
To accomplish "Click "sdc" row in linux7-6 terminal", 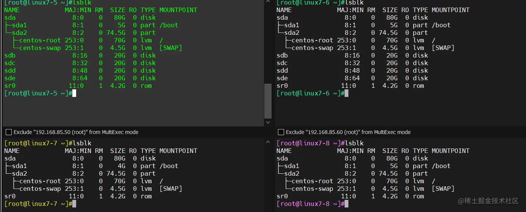I will coord(352,63).
